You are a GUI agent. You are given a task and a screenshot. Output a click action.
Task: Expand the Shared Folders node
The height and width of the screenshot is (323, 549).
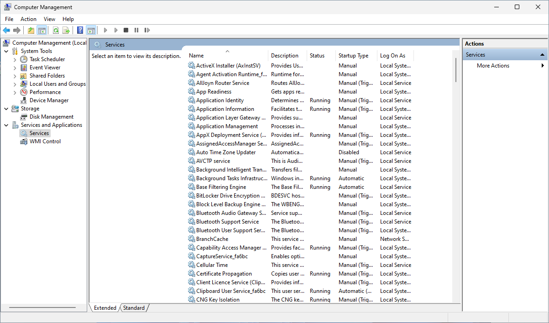tap(15, 76)
